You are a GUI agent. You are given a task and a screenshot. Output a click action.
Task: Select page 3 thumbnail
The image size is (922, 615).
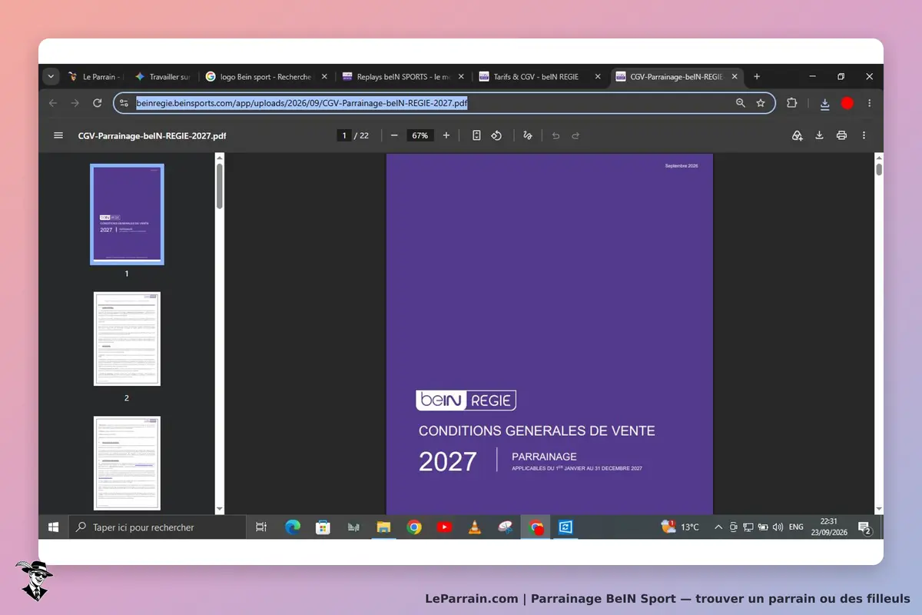pyautogui.click(x=127, y=464)
